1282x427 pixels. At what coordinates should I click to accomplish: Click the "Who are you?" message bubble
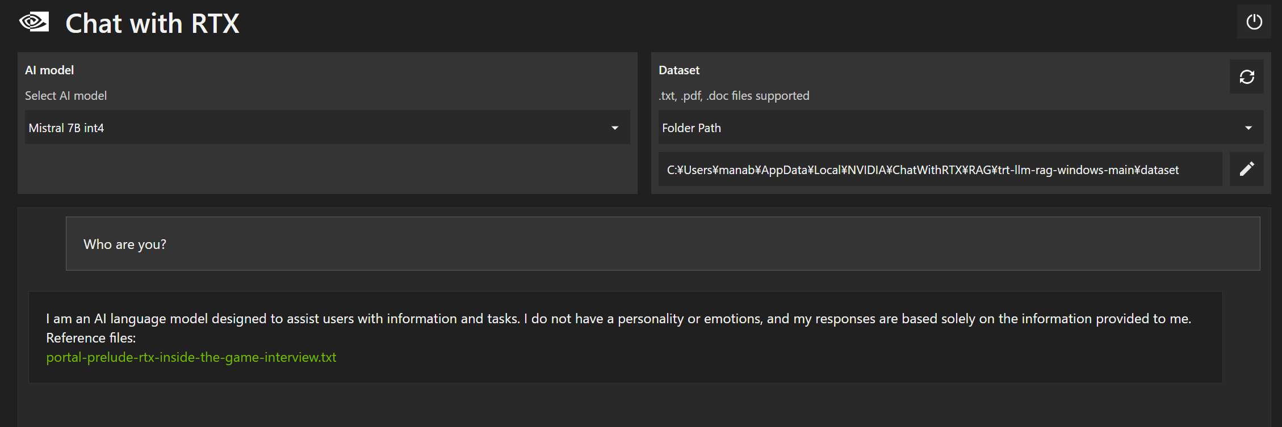click(662, 244)
